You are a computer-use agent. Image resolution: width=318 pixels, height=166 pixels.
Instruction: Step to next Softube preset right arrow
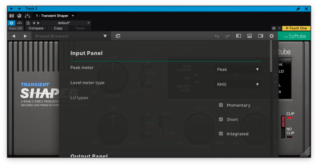[x=25, y=36]
